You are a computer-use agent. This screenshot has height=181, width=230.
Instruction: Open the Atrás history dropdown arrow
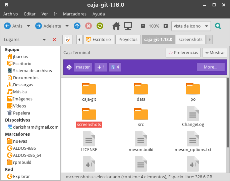pos(28,26)
